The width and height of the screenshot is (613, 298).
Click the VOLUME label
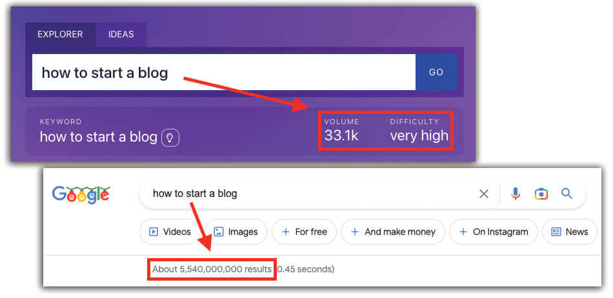click(x=341, y=122)
